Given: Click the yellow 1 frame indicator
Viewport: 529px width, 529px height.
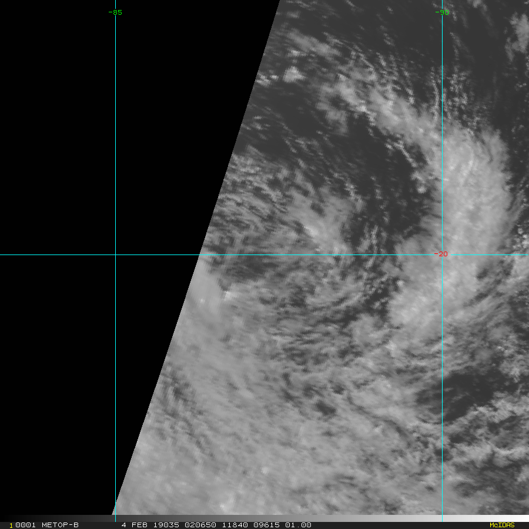Looking at the screenshot, I should 11,525.
